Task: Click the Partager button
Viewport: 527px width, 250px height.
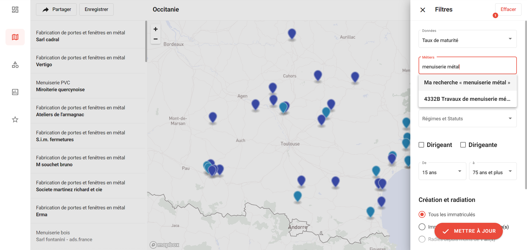Action: click(56, 9)
